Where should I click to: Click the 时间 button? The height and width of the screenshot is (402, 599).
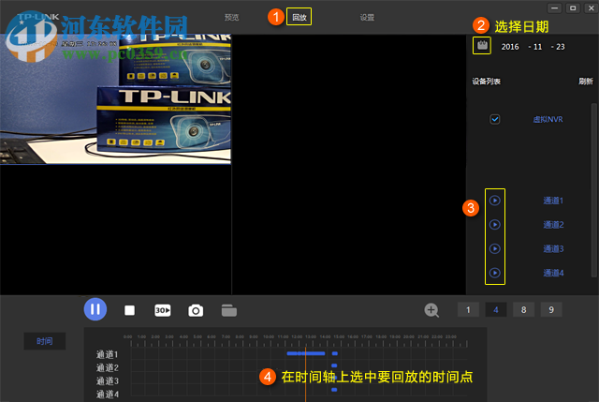pyautogui.click(x=45, y=341)
